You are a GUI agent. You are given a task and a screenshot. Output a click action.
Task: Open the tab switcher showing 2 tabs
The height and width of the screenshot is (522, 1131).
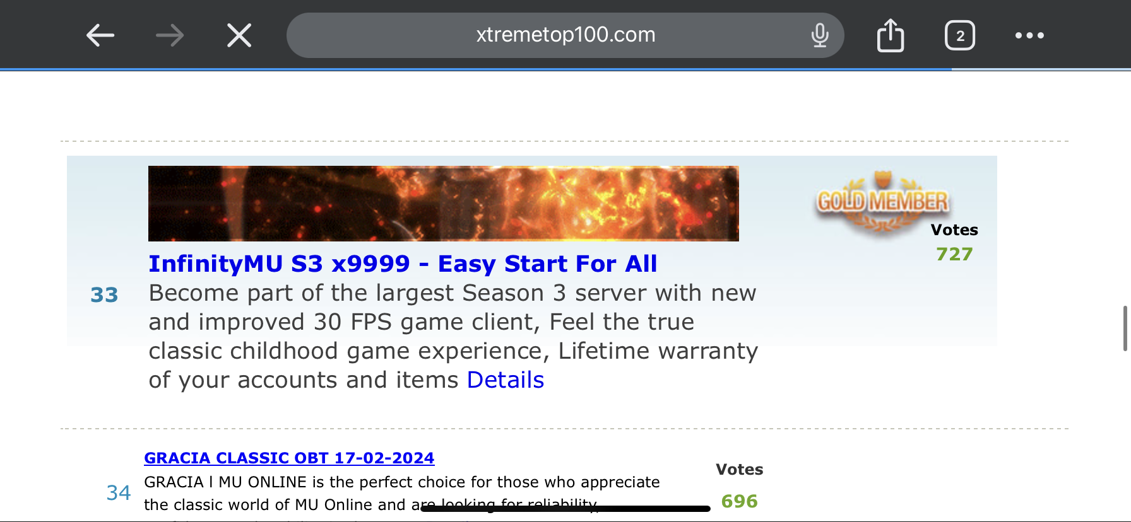[x=960, y=35]
